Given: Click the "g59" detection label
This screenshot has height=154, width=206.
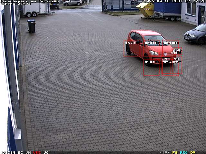Looking at the screenshot, I should click(x=167, y=43).
